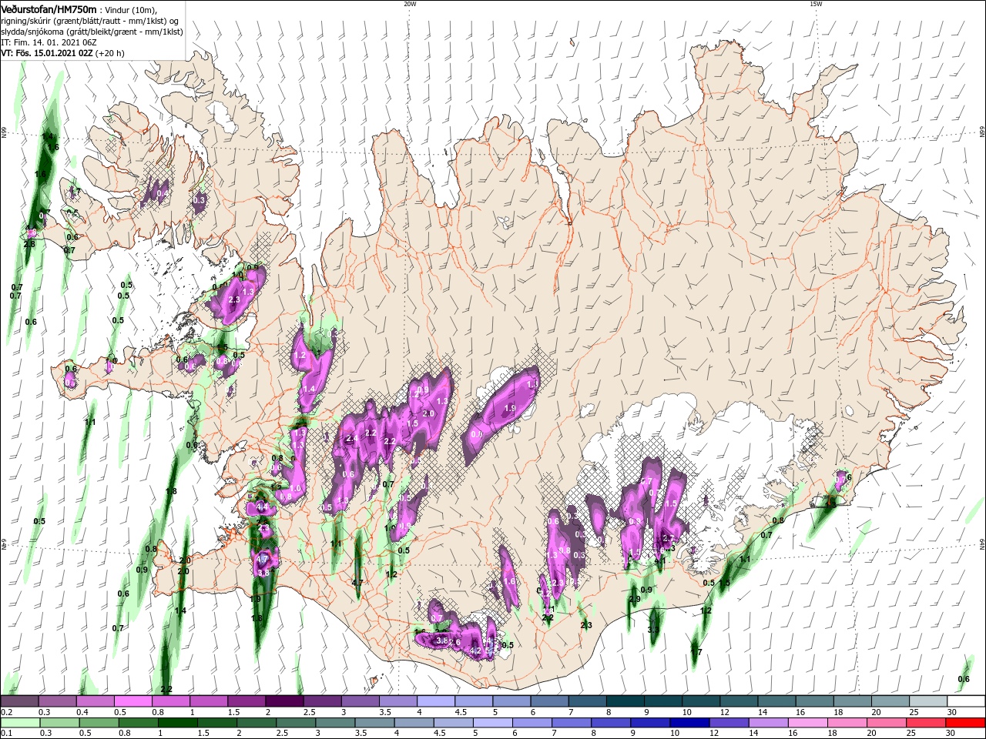Select the bright pink 0.5–0.8 snow swatch

[133, 701]
